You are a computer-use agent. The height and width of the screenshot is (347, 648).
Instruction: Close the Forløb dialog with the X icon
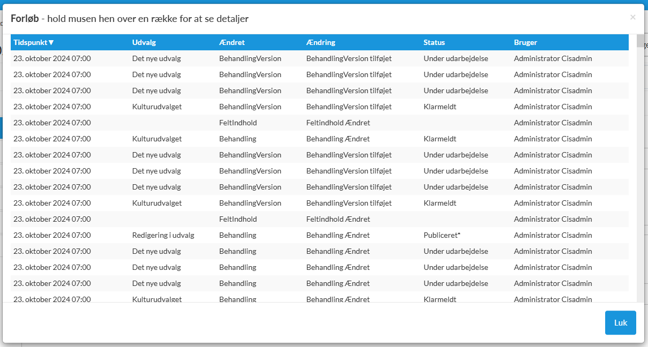632,17
